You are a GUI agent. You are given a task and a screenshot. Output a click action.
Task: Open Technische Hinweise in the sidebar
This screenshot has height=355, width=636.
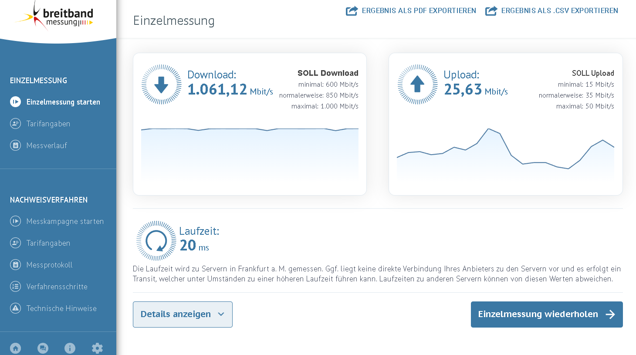pyautogui.click(x=53, y=308)
